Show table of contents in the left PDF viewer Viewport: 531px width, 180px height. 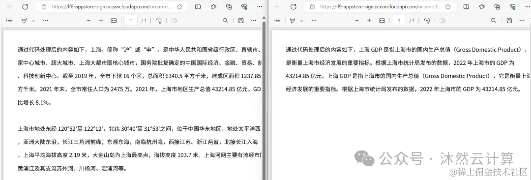[9, 21]
